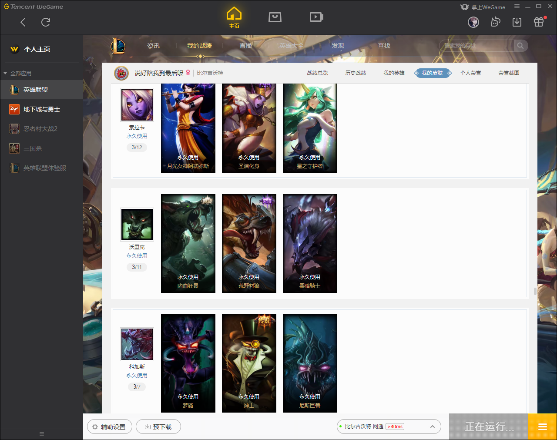Click the summoner name 说好陪我到最后呢

pyautogui.click(x=159, y=73)
